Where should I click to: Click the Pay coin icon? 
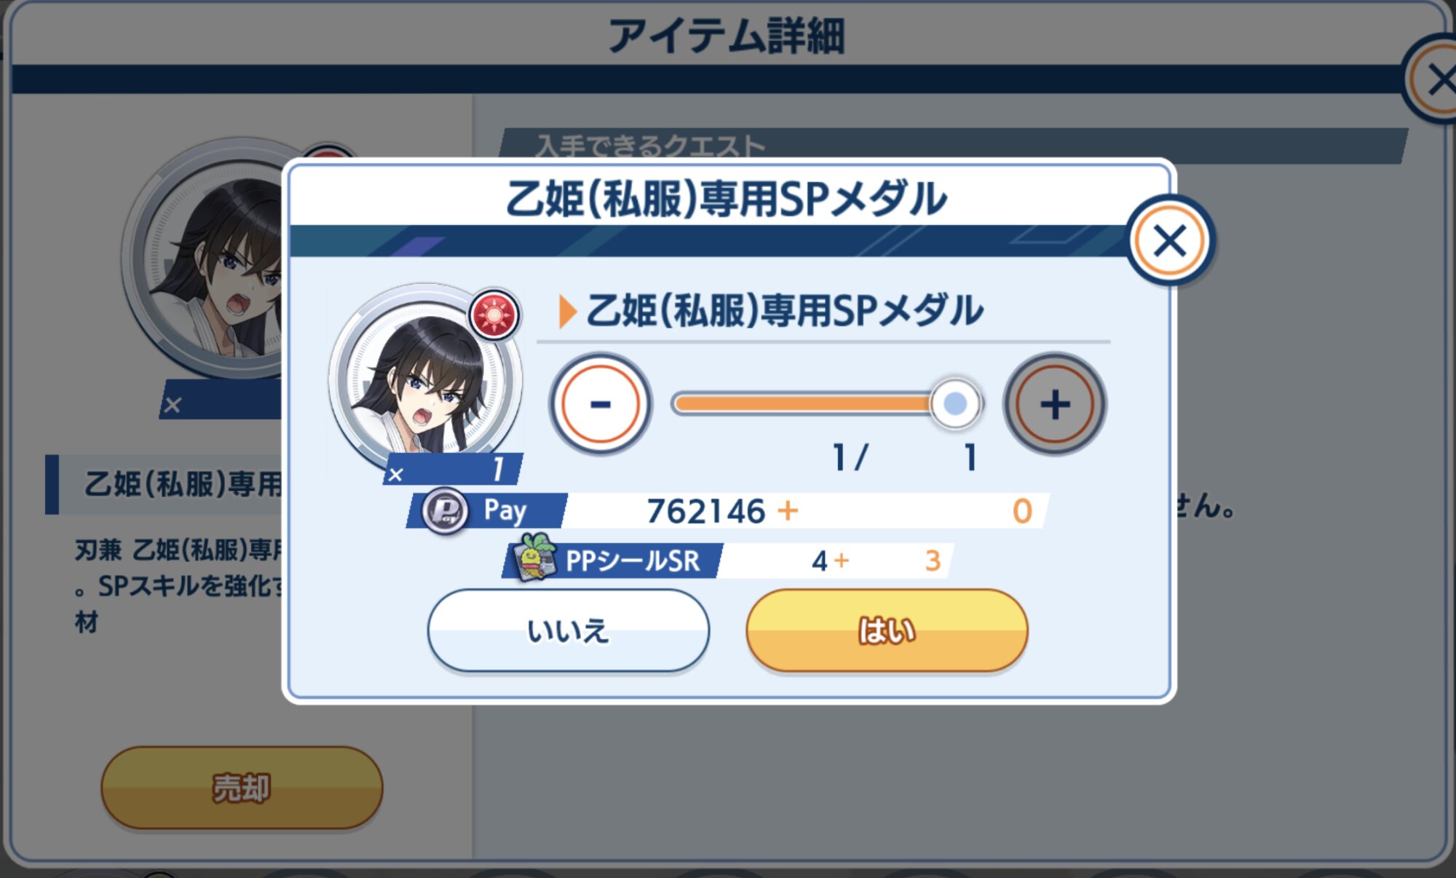tap(445, 511)
